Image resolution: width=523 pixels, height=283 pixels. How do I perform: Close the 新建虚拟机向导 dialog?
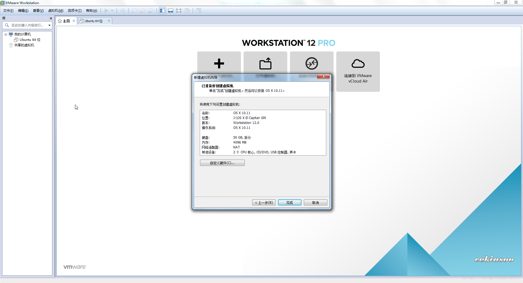tap(323, 76)
